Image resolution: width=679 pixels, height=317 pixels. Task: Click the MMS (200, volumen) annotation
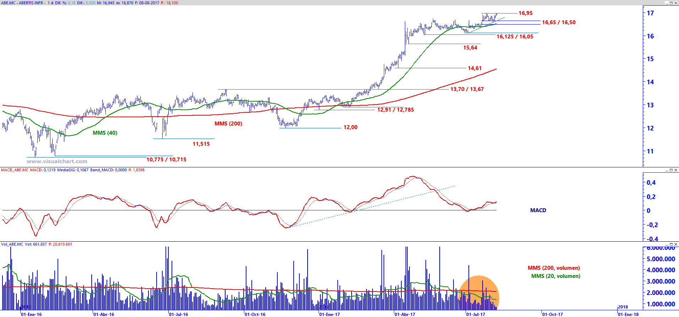[x=554, y=268]
